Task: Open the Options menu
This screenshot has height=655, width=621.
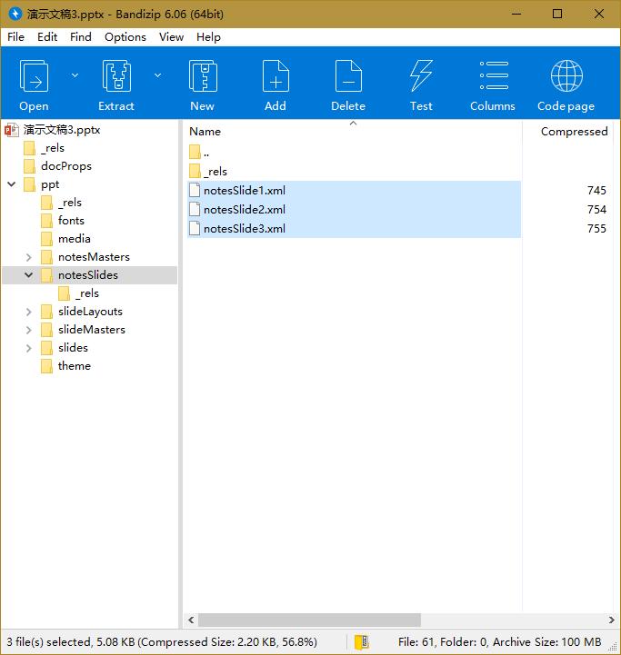Action: [x=125, y=37]
